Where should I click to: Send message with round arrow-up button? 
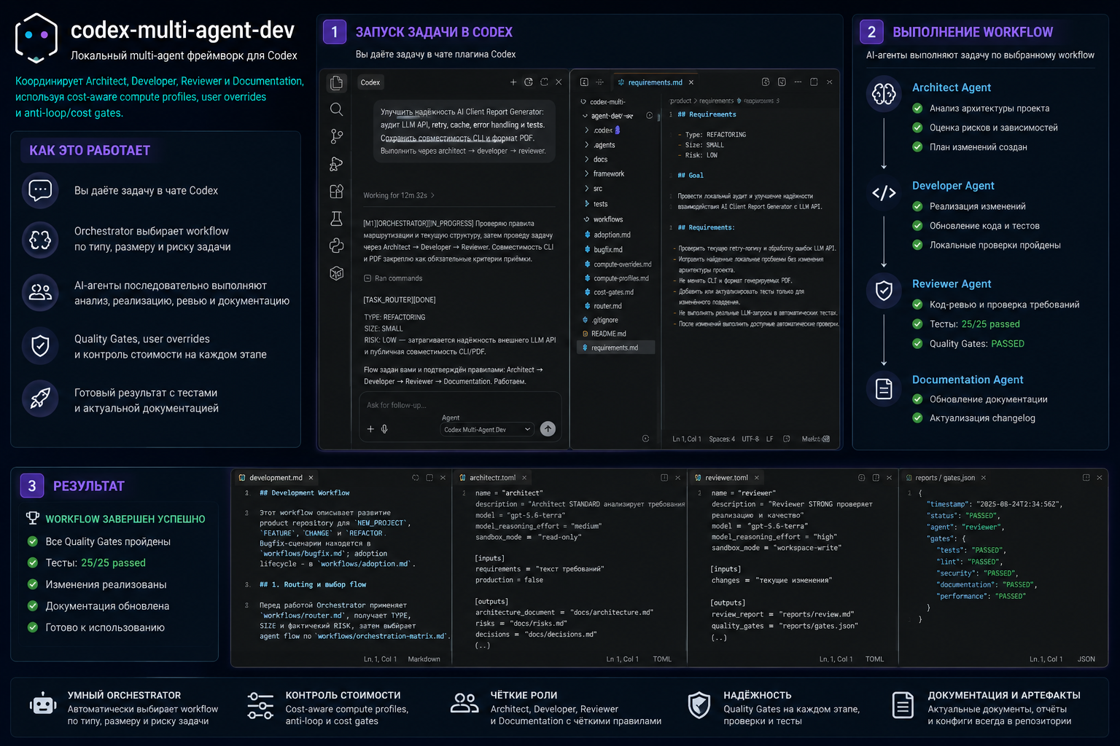548,429
